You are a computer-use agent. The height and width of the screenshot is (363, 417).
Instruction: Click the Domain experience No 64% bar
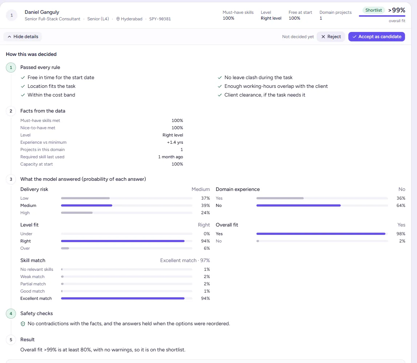pyautogui.click(x=322, y=205)
